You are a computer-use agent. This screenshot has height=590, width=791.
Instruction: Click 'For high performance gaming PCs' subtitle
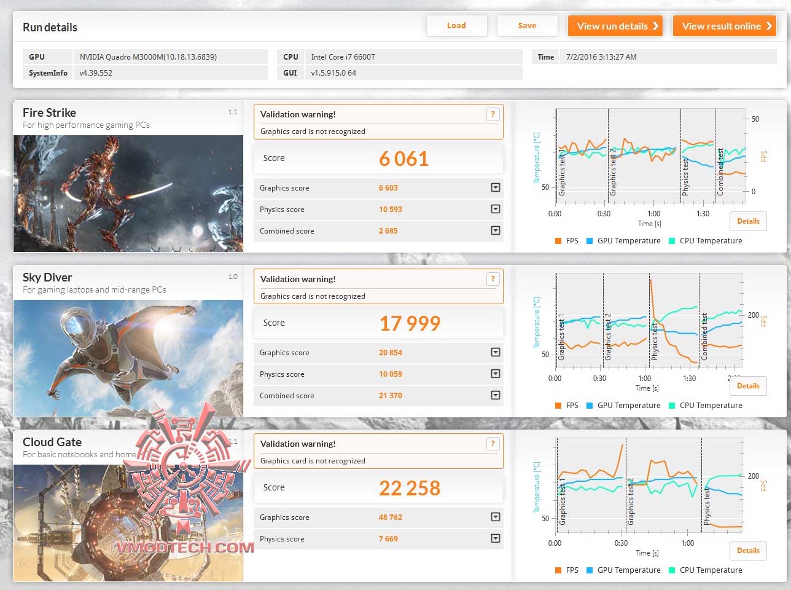(86, 125)
